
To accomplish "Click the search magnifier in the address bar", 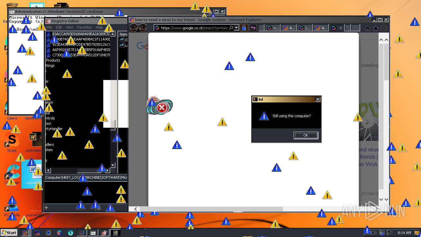I will pos(231,28).
